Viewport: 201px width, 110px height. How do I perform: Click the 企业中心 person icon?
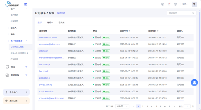click(x=6, y=92)
